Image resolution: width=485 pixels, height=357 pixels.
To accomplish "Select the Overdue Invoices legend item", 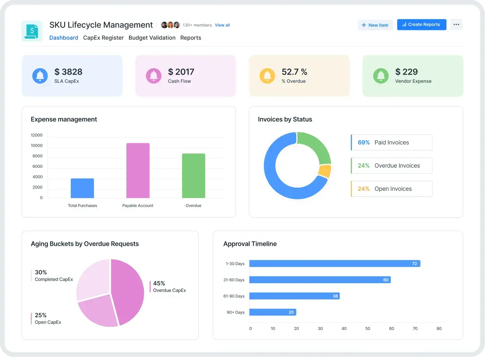I will (391, 165).
